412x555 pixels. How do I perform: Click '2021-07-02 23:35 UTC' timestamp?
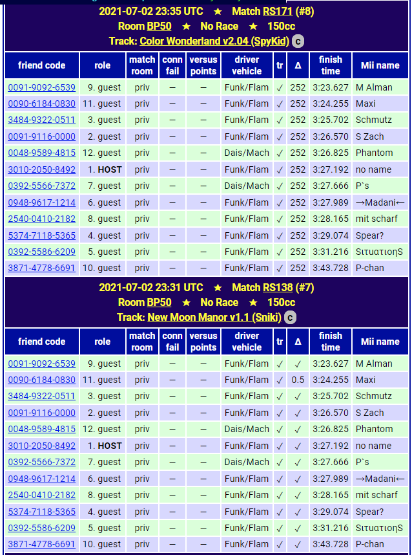point(151,12)
